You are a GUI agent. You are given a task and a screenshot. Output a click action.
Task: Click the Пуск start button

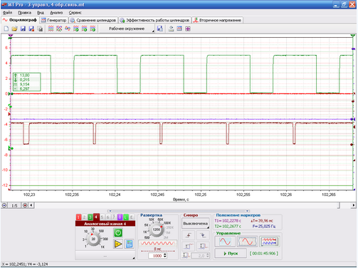[x=231, y=254]
